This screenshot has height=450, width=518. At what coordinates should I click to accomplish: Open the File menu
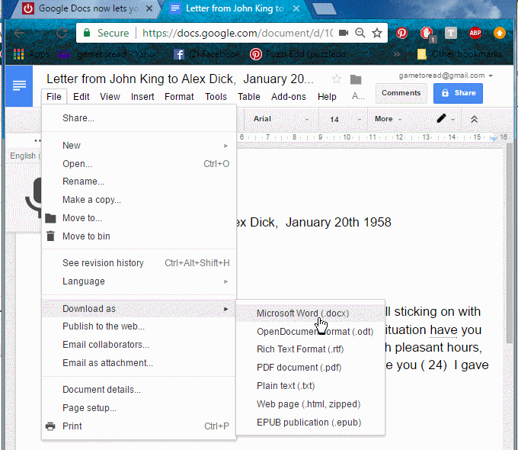click(x=54, y=97)
